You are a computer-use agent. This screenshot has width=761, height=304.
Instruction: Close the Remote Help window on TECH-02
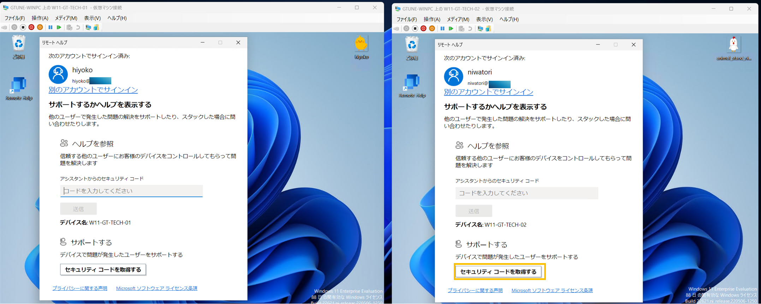pyautogui.click(x=634, y=44)
